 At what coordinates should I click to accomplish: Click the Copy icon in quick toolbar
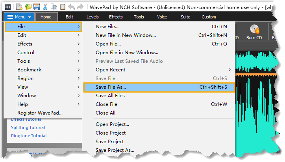54,7
